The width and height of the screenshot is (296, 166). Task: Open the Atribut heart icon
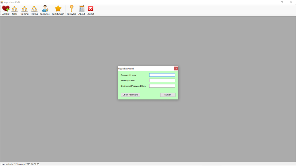click(x=6, y=10)
